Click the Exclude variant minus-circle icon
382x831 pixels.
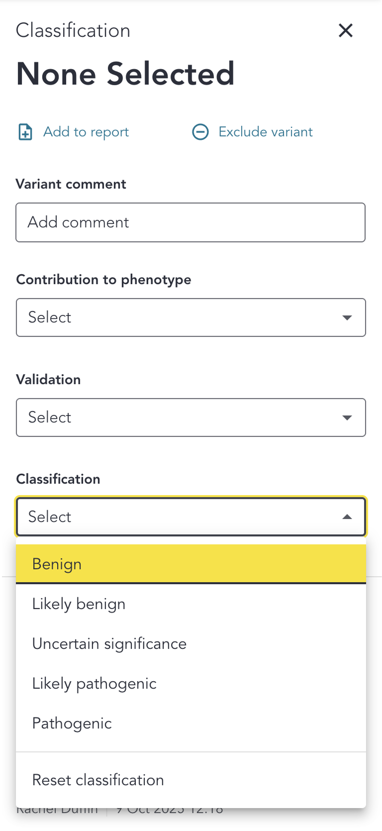[201, 131]
